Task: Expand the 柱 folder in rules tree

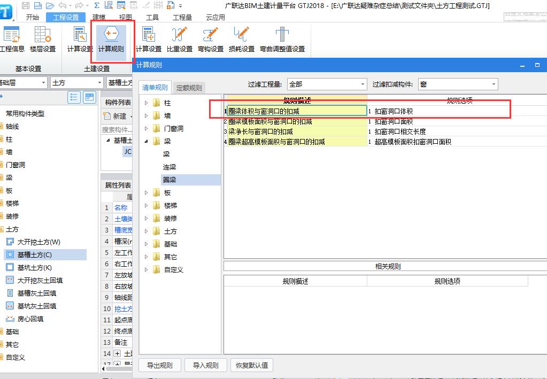Action: [x=146, y=103]
